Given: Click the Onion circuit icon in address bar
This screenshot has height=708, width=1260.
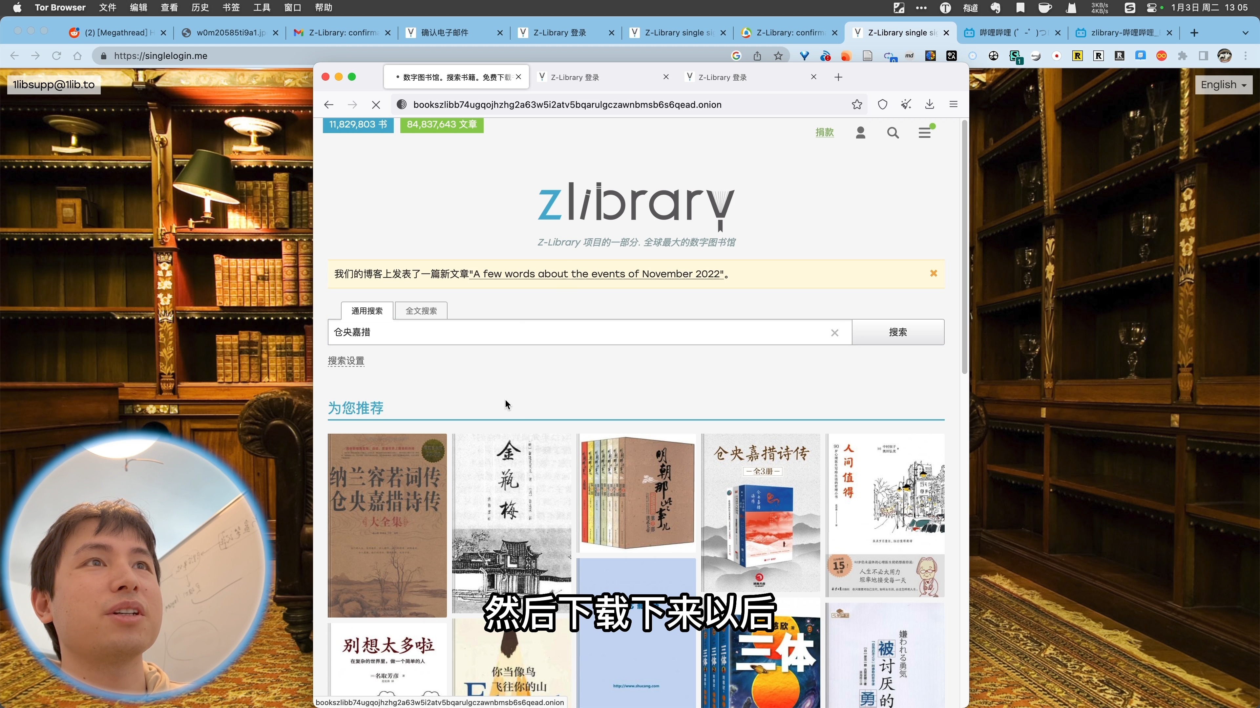Looking at the screenshot, I should coord(401,104).
